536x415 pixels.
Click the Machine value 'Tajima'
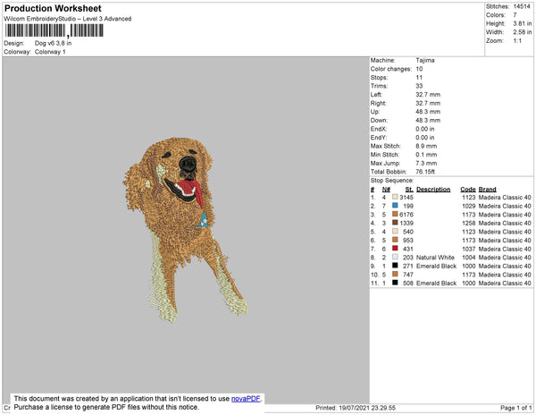425,60
